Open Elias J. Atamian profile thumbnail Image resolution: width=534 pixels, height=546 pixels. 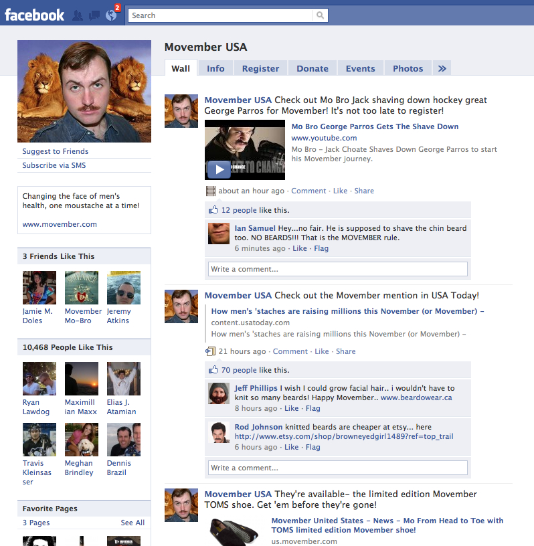124,379
